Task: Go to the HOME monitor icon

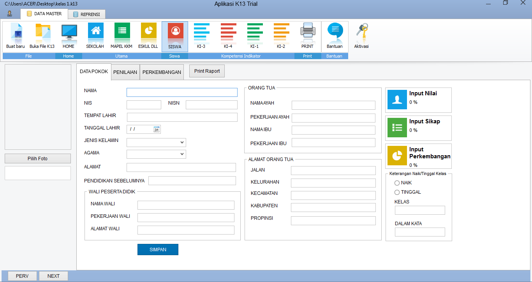Action: [x=69, y=32]
